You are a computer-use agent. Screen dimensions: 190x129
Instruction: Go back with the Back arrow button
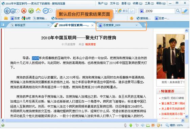(7, 11)
